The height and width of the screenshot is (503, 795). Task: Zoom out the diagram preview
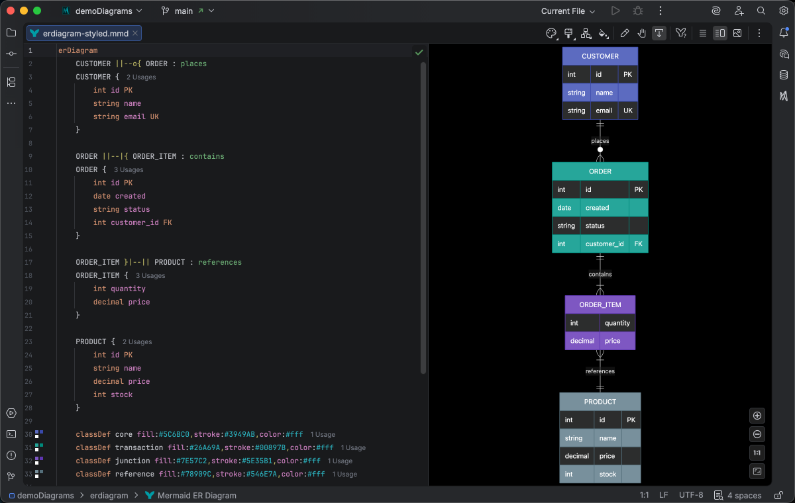tap(758, 434)
